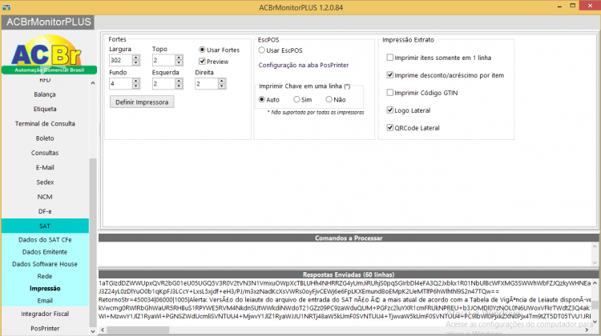Decrease the Topo value with its down arrow
This screenshot has width=601, height=336.
click(179, 62)
